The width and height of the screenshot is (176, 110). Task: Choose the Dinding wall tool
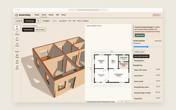pyautogui.click(x=17, y=33)
